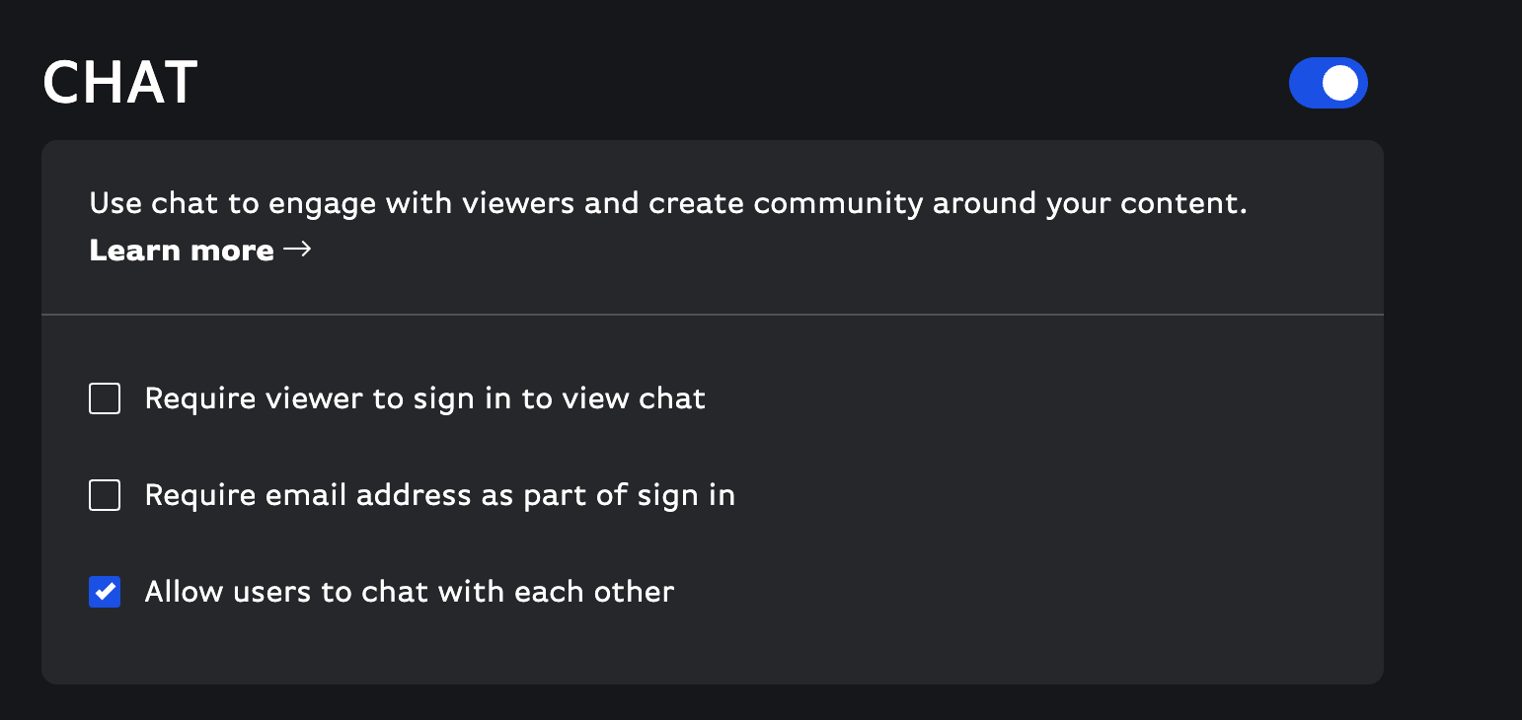This screenshot has height=720, width=1522.
Task: Turn off the CHAT toggle switch
Action: pos(1328,83)
